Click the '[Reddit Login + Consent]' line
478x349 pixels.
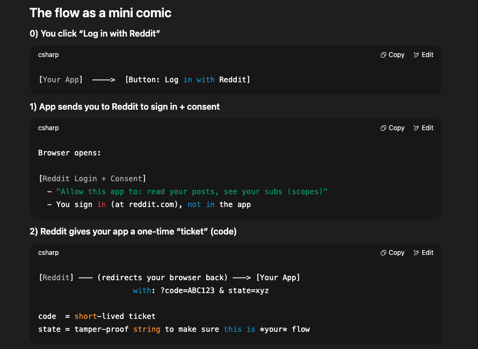click(x=92, y=179)
